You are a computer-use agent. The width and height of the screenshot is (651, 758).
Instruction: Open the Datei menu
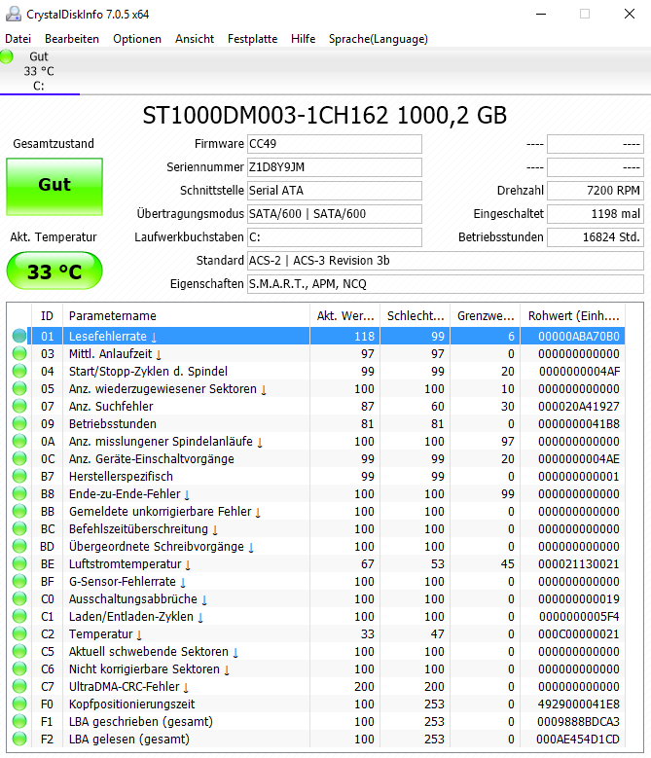point(18,39)
